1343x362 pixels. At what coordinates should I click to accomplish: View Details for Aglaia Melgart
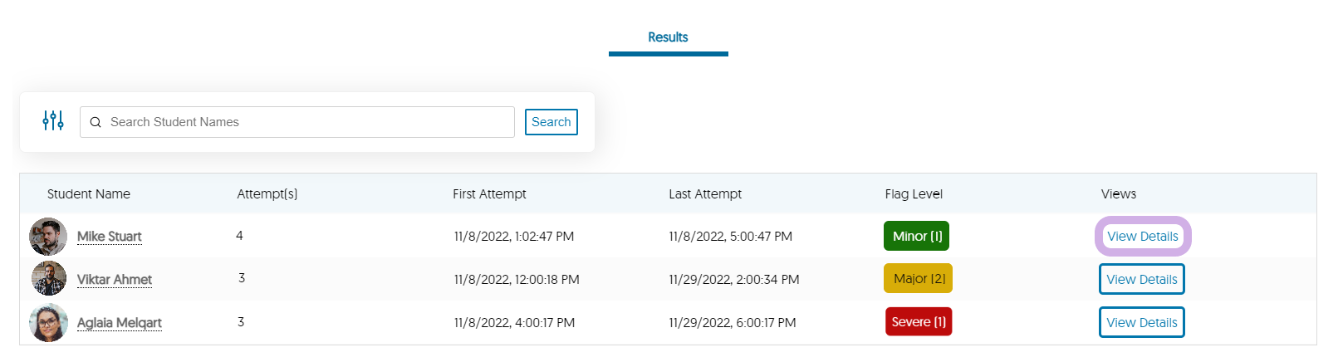click(1142, 322)
